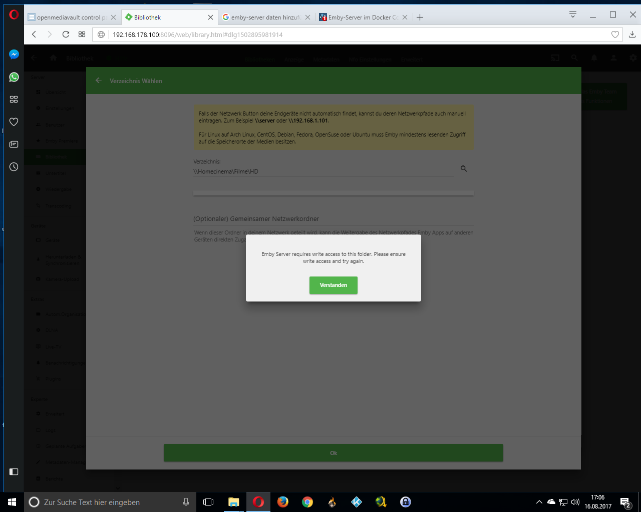Viewport: 641px width, 512px height.
Task: Reload the page
Action: (66, 34)
